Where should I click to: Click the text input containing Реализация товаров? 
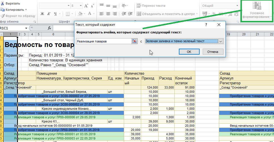[x=104, y=41]
